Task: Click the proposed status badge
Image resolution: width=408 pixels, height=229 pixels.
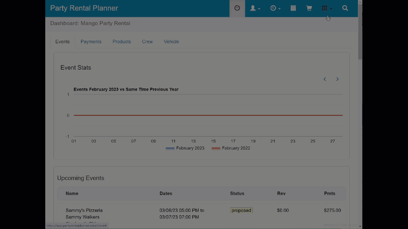Action: click(241, 210)
